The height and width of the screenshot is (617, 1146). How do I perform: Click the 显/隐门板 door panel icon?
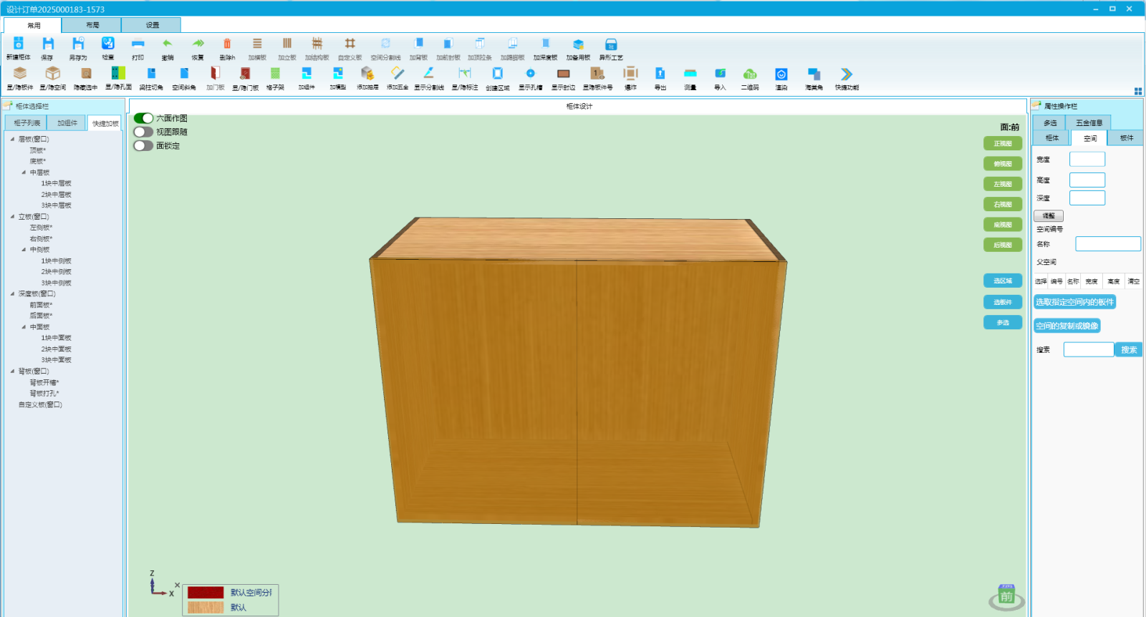pyautogui.click(x=245, y=73)
